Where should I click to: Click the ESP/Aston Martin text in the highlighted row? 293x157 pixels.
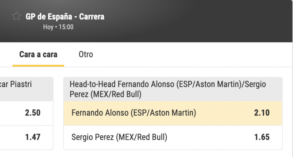coord(163,113)
